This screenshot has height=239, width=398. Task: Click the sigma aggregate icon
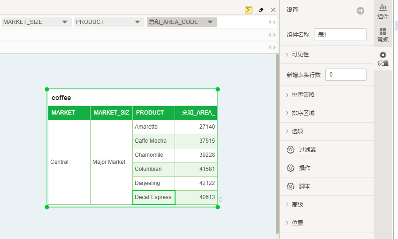(249, 10)
